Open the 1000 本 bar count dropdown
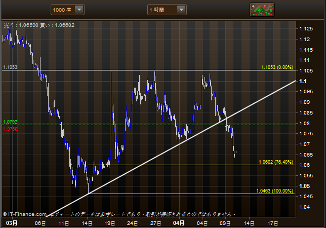The height and width of the screenshot is (228, 326). pyautogui.click(x=67, y=10)
